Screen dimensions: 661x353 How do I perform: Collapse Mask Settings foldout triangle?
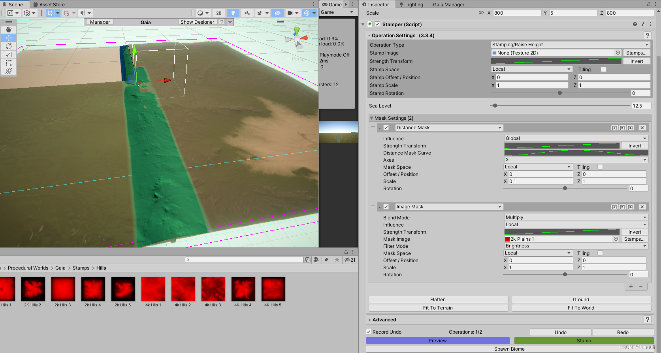(x=372, y=118)
